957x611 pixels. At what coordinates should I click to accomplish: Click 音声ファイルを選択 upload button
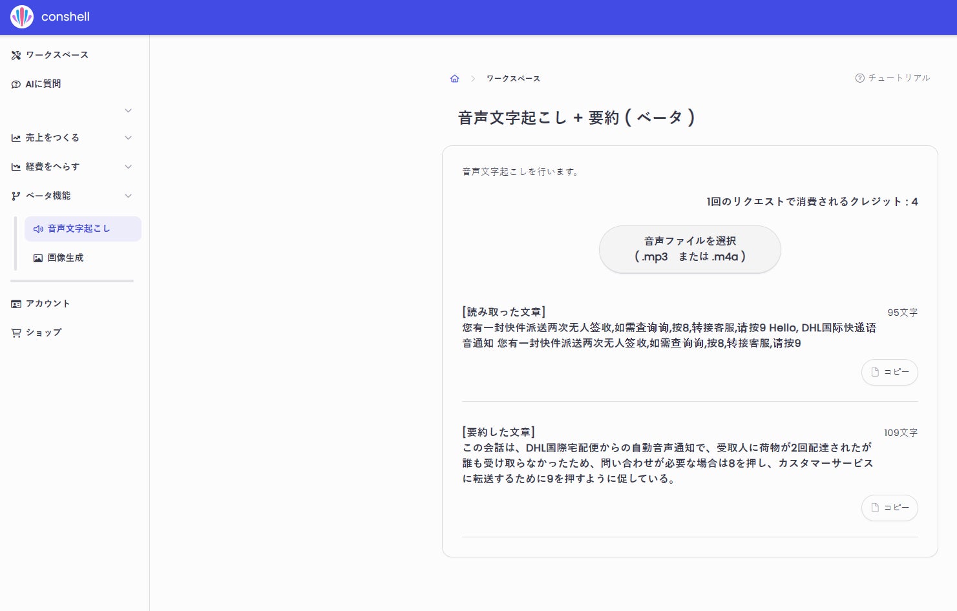690,249
